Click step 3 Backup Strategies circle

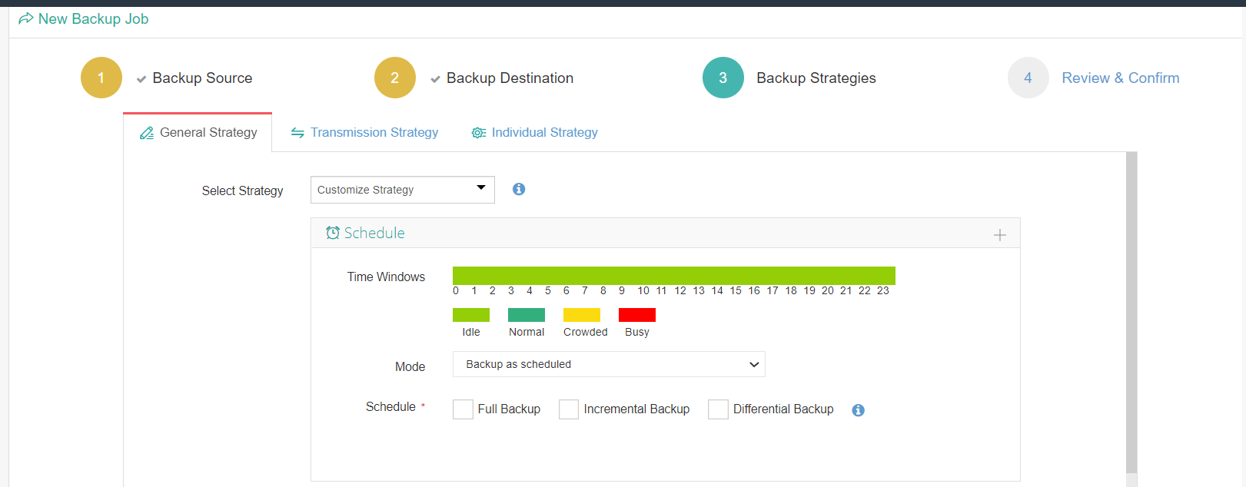pyautogui.click(x=723, y=78)
